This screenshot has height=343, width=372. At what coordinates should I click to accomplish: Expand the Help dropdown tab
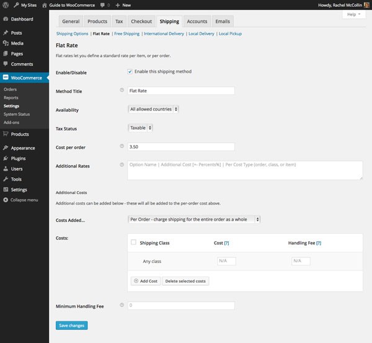click(354, 14)
